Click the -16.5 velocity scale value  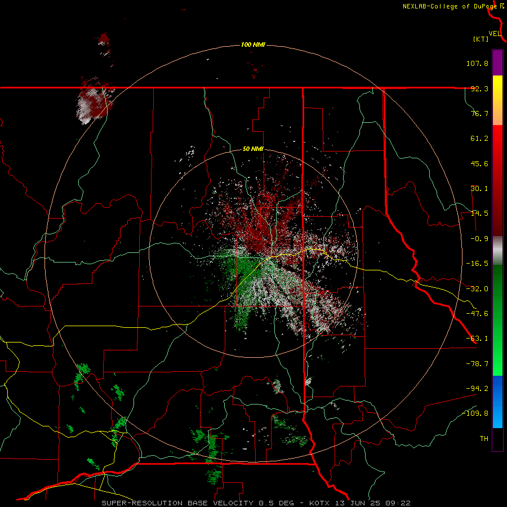(477, 264)
